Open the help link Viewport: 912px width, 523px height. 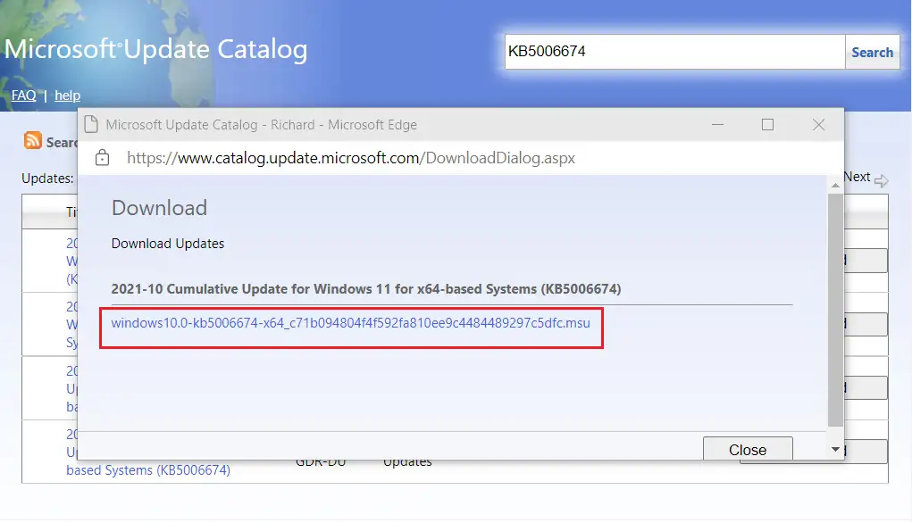click(68, 95)
